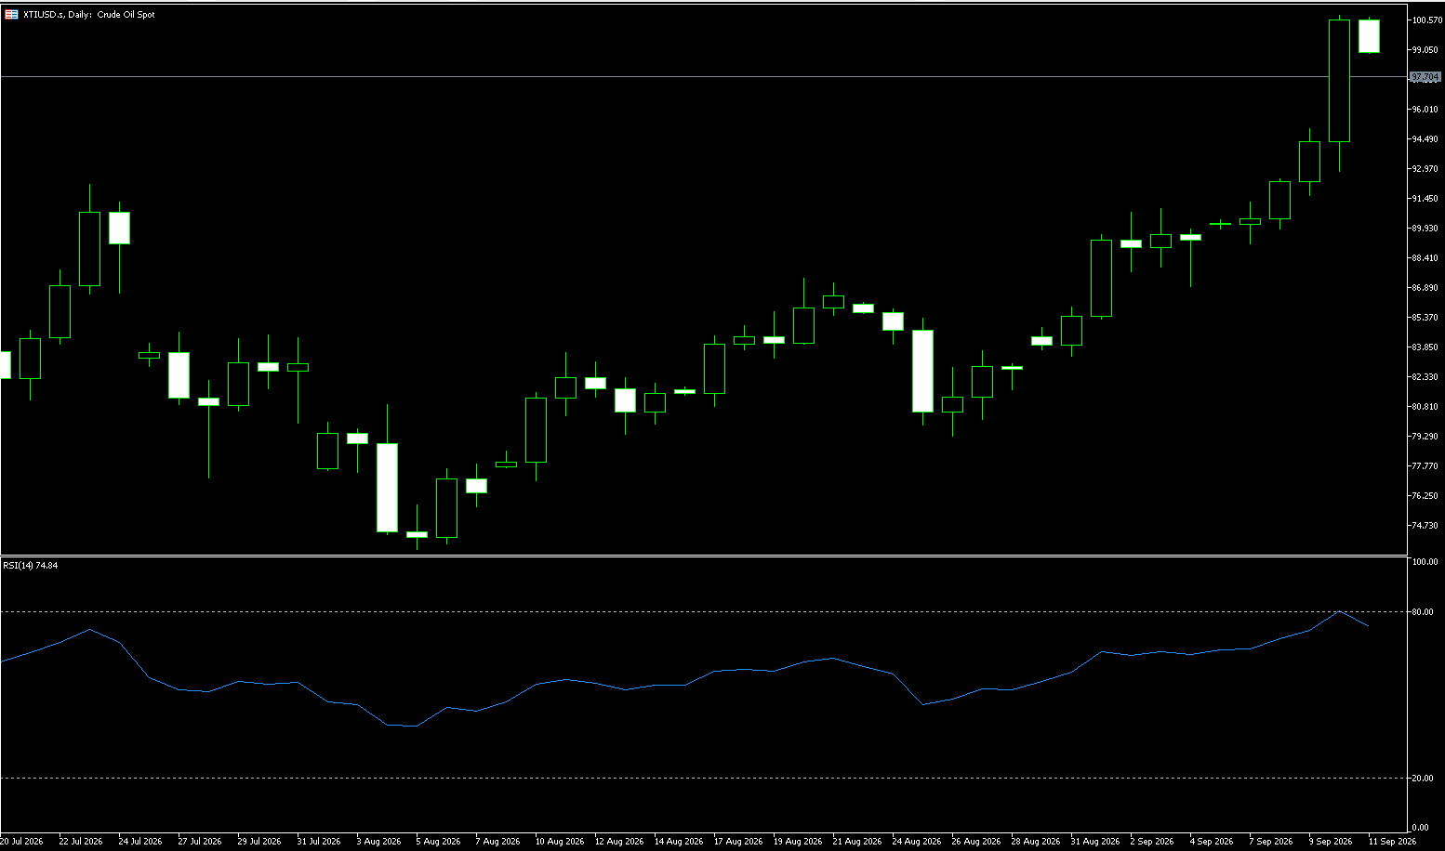
Task: Click the 11 Sep 2026 date label
Action: pyautogui.click(x=1392, y=842)
